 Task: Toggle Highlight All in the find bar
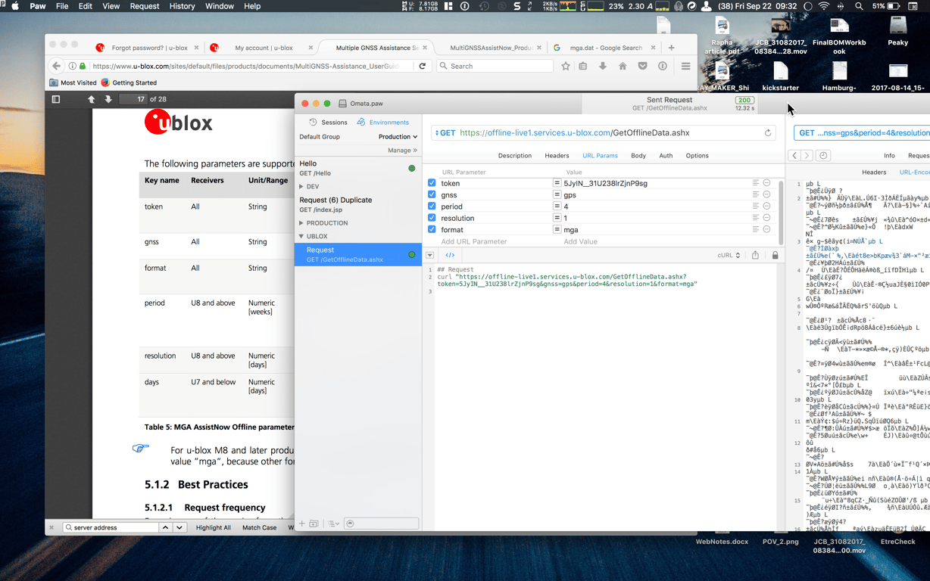point(213,527)
